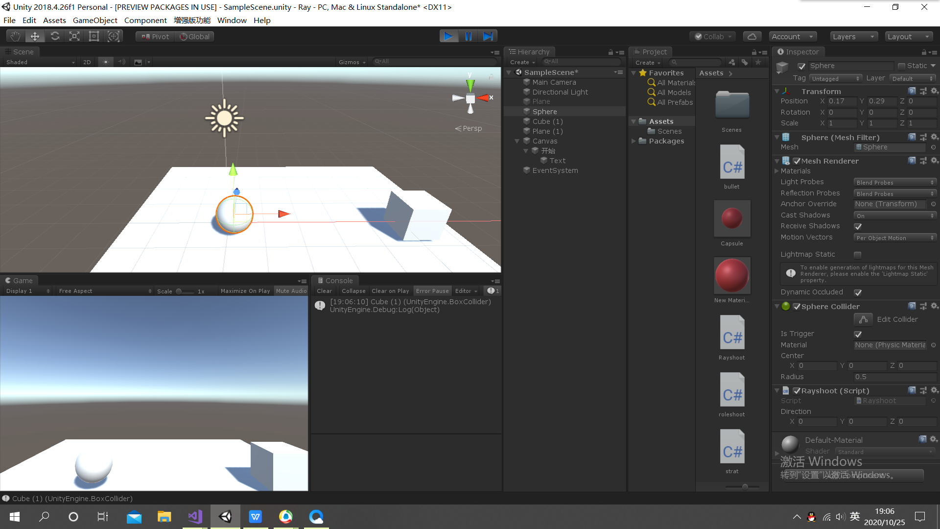Image resolution: width=940 pixels, height=529 pixels.
Task: Clear the Console messages
Action: (324, 290)
